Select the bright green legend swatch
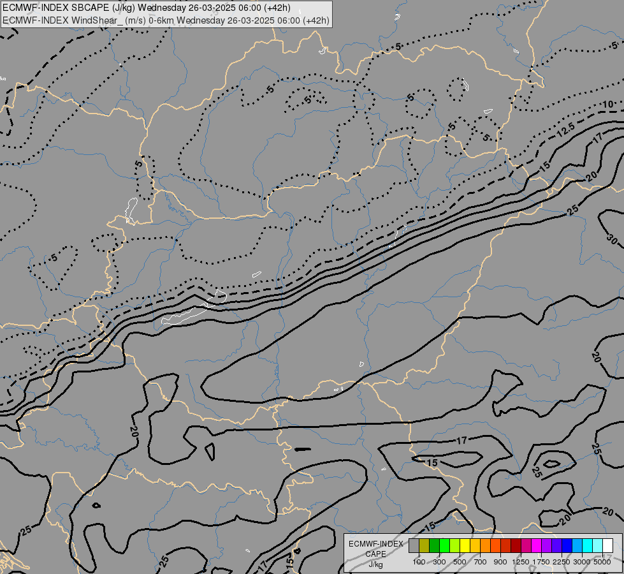Image resolution: width=624 pixels, height=574 pixels. point(444,545)
